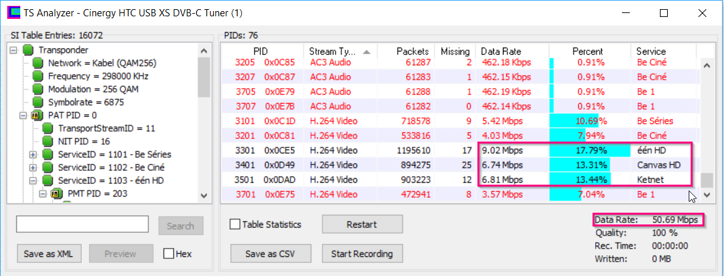The height and width of the screenshot is (276, 724).
Task: Click the PMT PID = 203 table icon
Action: tap(56, 194)
